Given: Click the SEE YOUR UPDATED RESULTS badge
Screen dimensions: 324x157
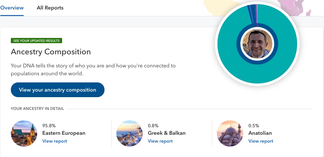Looking at the screenshot, I should (36, 41).
